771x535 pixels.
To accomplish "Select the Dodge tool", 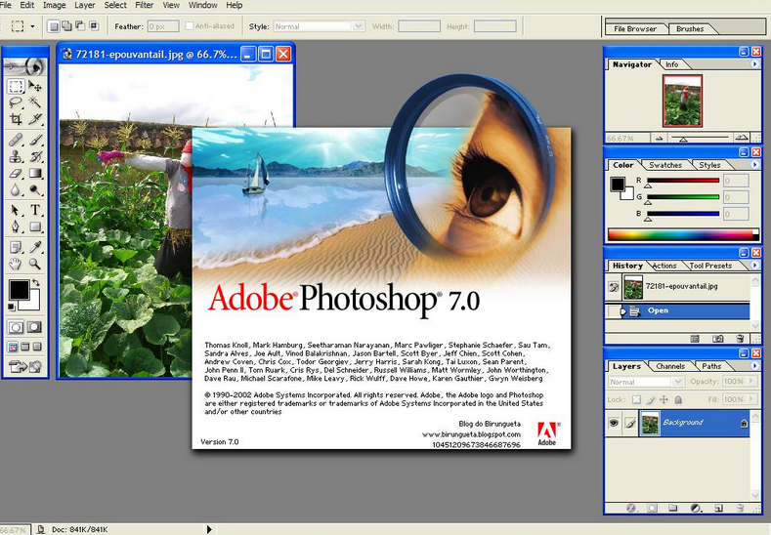I will 35,189.
